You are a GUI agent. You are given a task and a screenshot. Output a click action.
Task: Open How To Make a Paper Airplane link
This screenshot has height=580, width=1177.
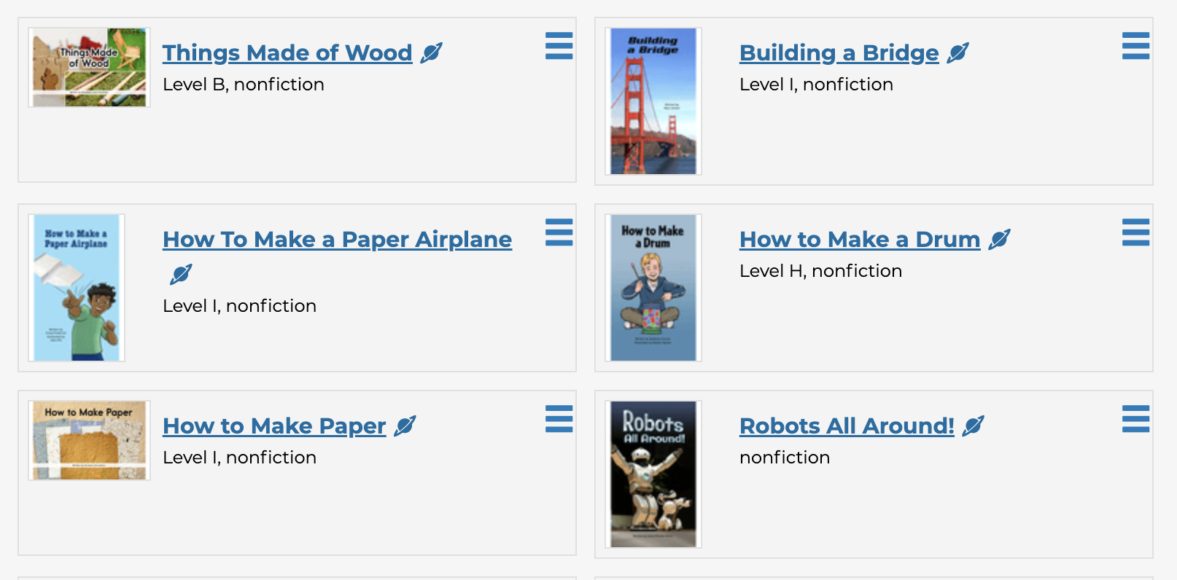[x=337, y=239]
